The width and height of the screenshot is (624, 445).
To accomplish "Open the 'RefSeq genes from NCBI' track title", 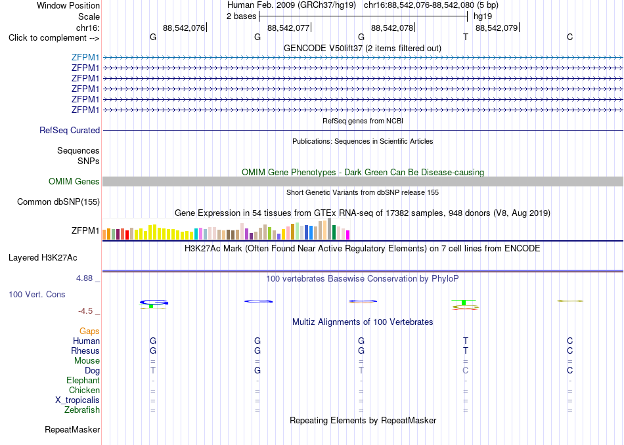I will (x=363, y=121).
